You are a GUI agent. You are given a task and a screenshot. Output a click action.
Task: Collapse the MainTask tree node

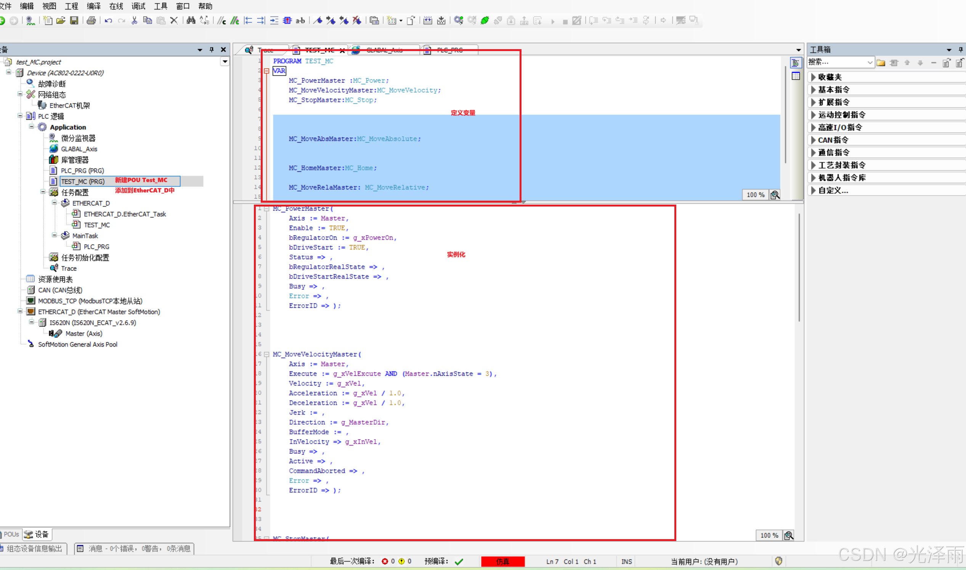point(55,235)
